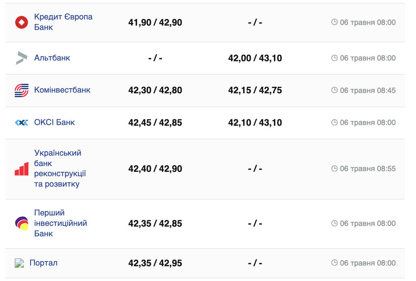Click the broken Портал logo image

19,263
